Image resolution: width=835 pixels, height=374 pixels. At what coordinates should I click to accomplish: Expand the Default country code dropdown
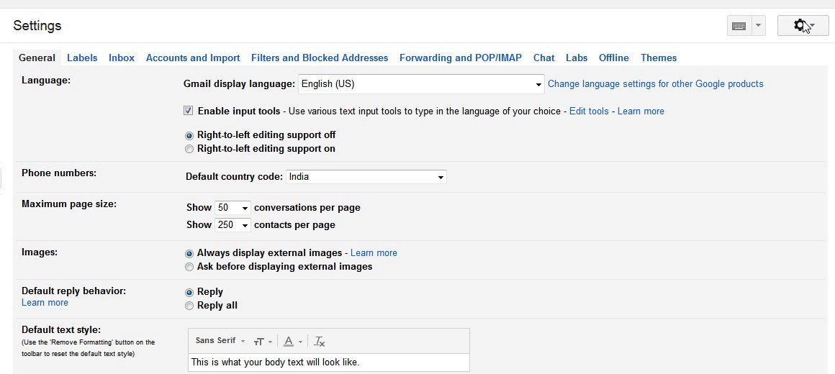pyautogui.click(x=366, y=176)
